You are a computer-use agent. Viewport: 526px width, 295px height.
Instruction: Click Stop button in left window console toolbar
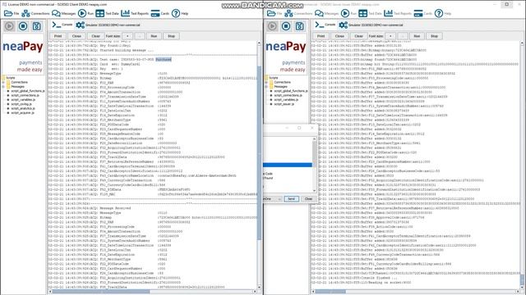(172, 36)
